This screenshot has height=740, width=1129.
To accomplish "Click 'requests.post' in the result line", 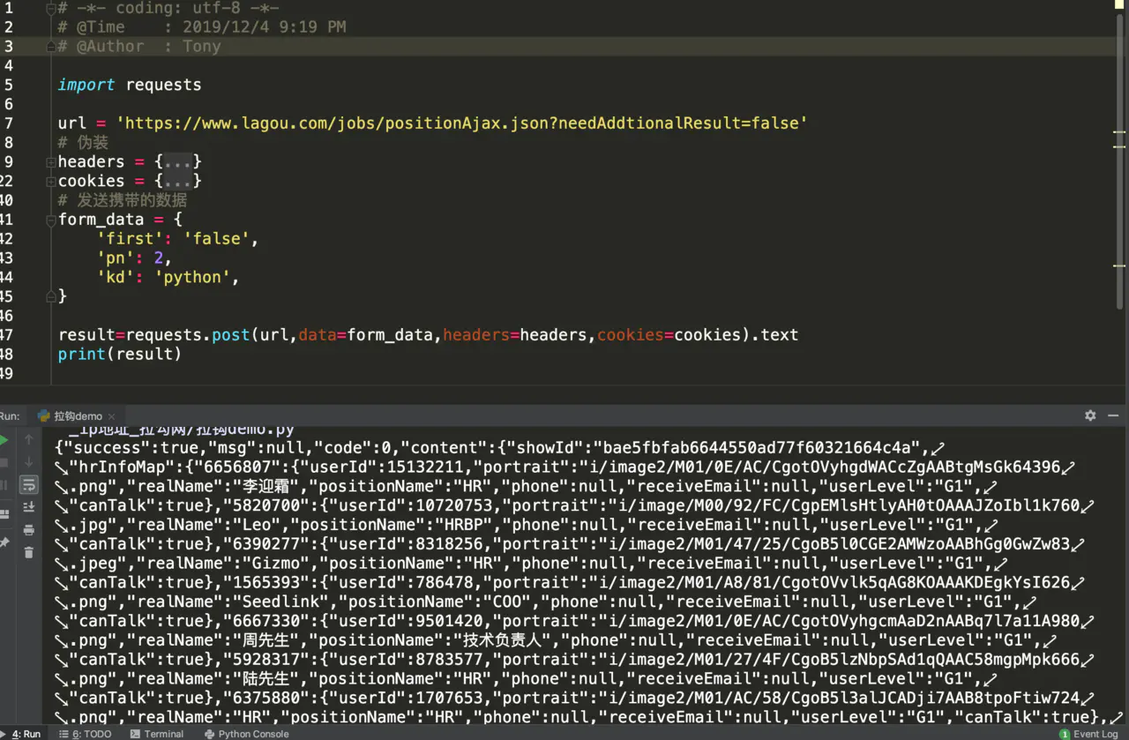I will (x=188, y=334).
